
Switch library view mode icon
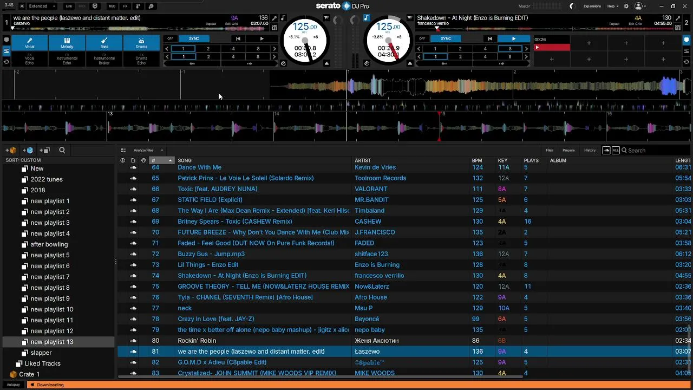pyautogui.click(x=123, y=150)
